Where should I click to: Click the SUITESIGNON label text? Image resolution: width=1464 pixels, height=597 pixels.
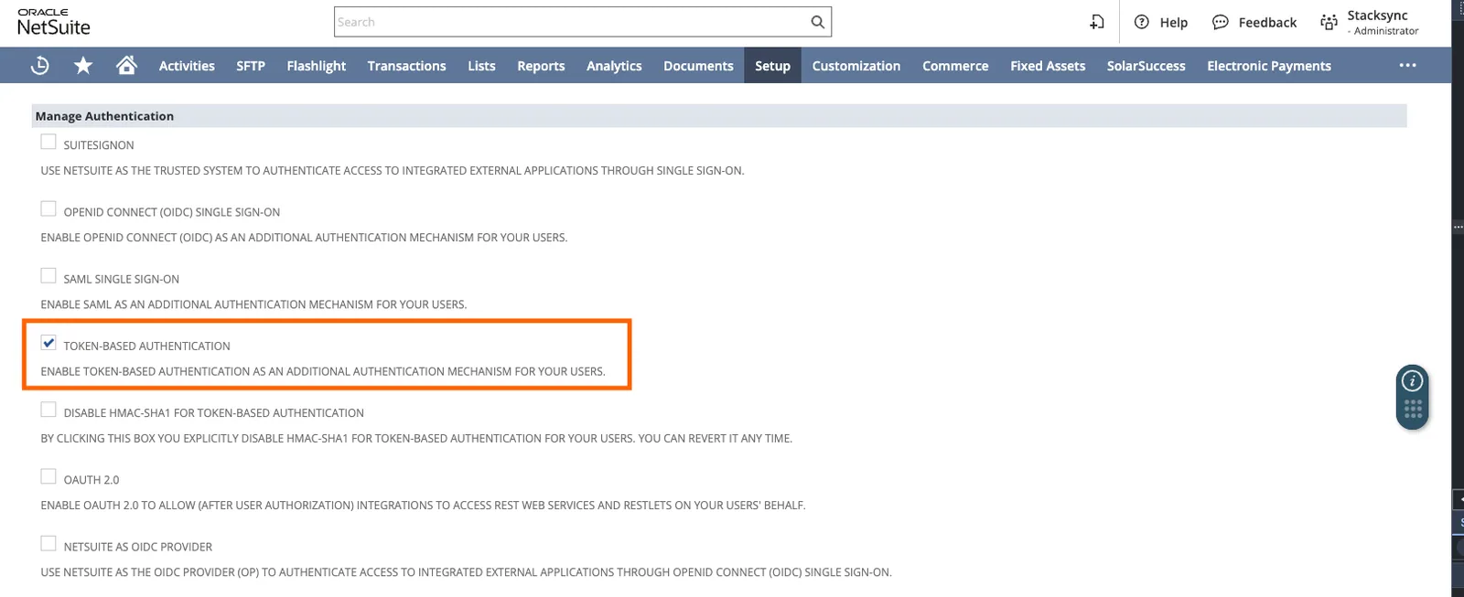pyautogui.click(x=99, y=145)
